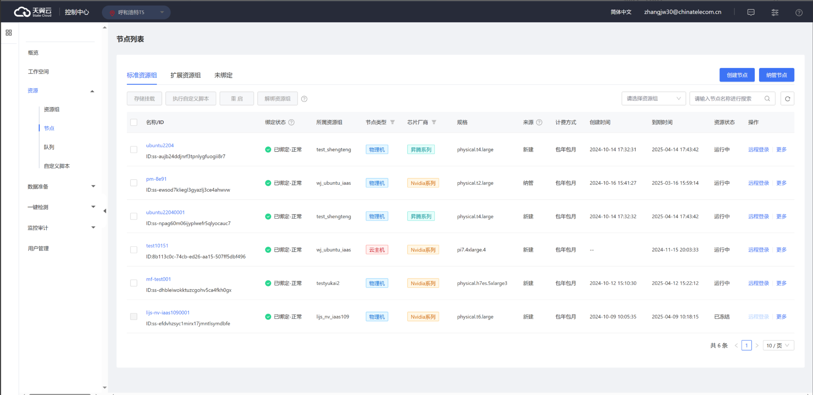Click the 纳管节点 button
The image size is (813, 395).
click(776, 75)
